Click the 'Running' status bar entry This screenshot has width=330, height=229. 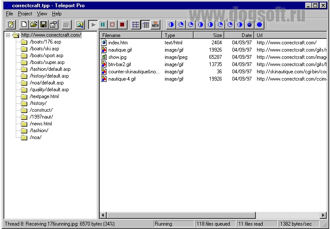coord(174,224)
